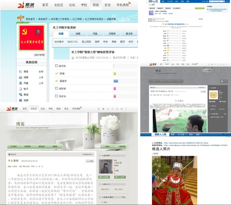This screenshot has height=205, width=231.
Task: Click the 分享 share icon beside 个人事迹 title
Action: click(x=90, y=161)
